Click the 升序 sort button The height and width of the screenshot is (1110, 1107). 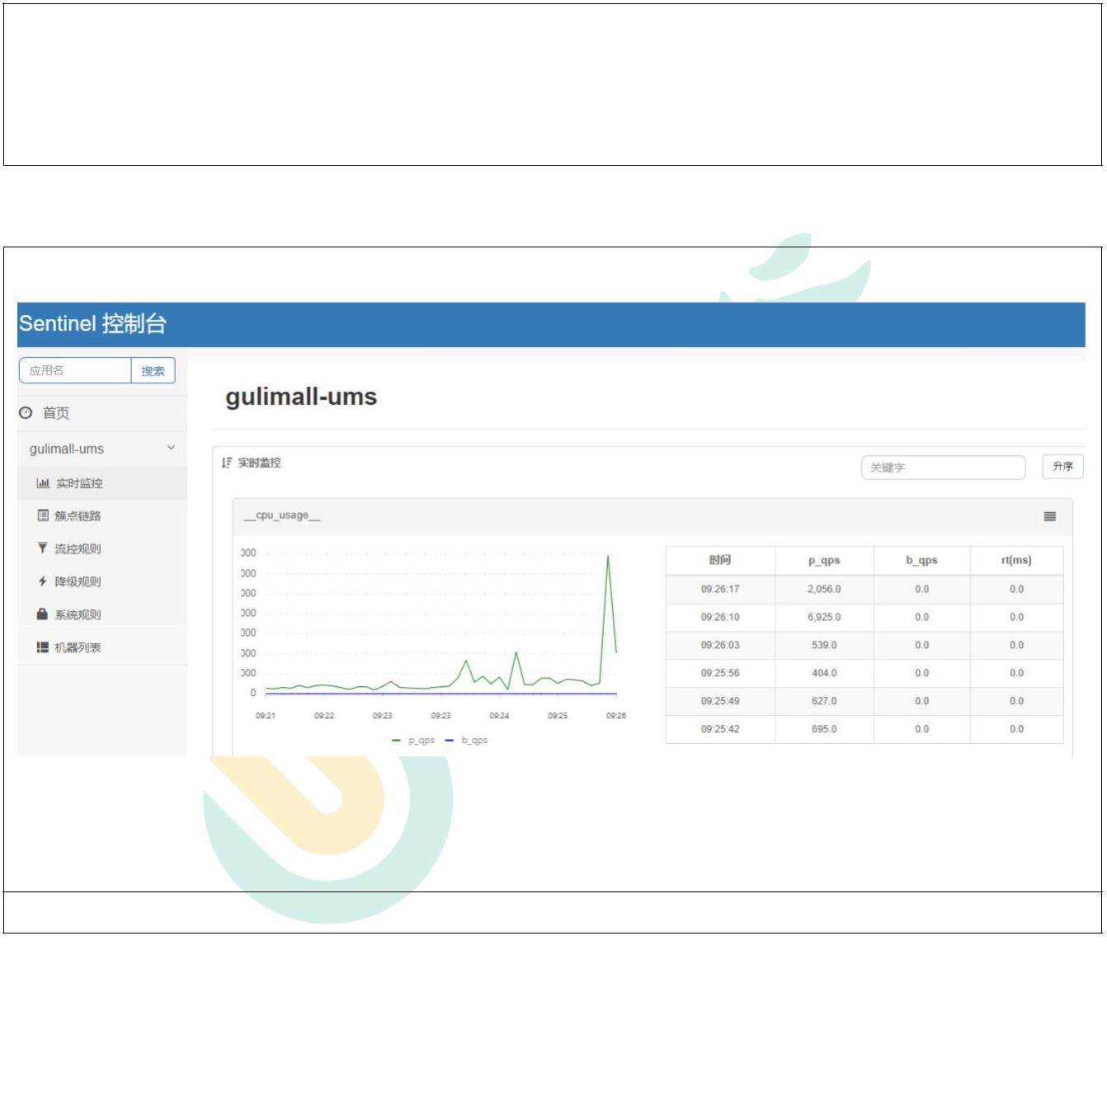[1062, 467]
